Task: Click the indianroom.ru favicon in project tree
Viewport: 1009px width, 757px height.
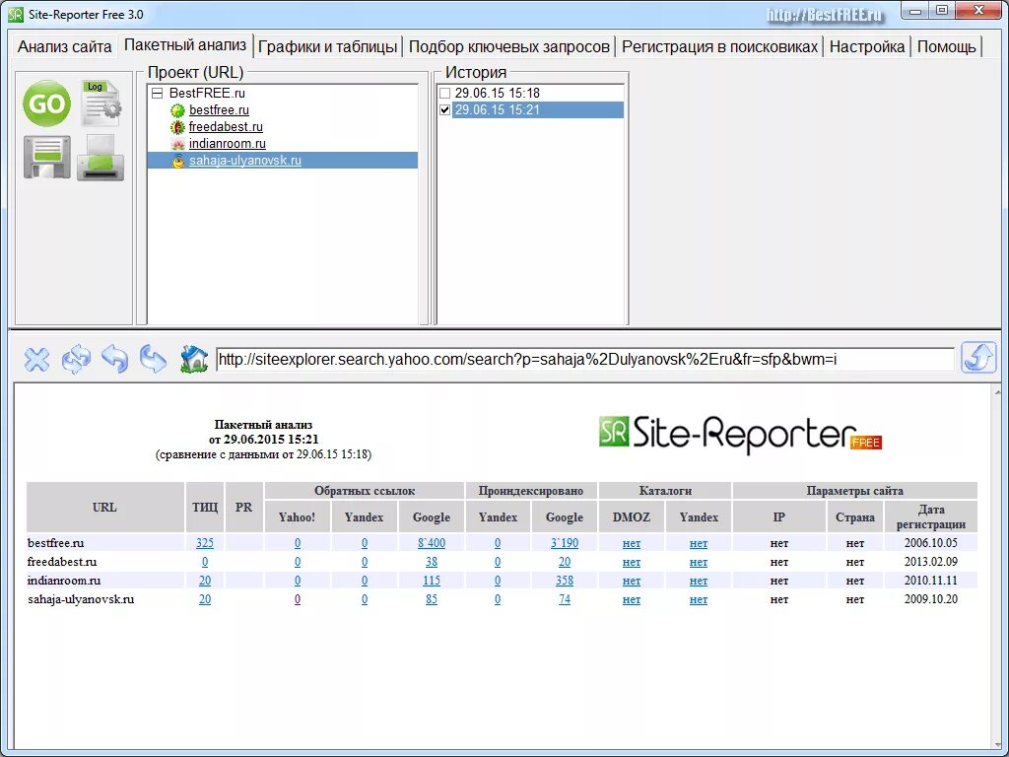Action: coord(177,144)
